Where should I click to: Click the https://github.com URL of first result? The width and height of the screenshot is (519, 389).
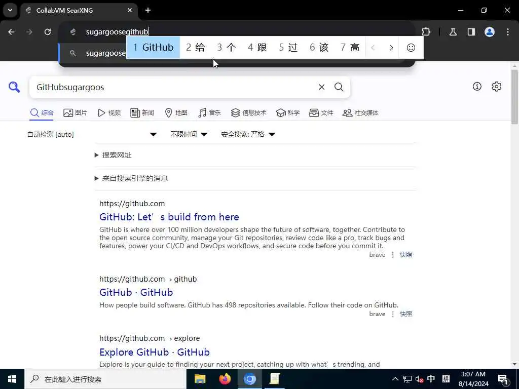tap(132, 204)
